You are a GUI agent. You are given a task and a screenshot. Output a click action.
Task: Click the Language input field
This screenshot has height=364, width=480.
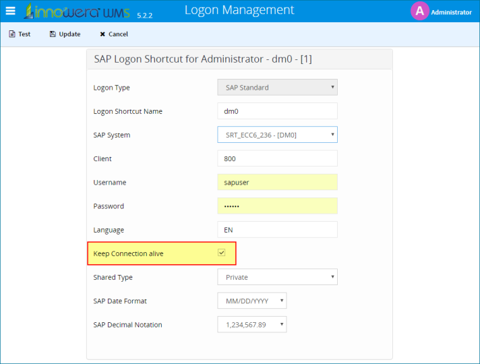coord(277,230)
